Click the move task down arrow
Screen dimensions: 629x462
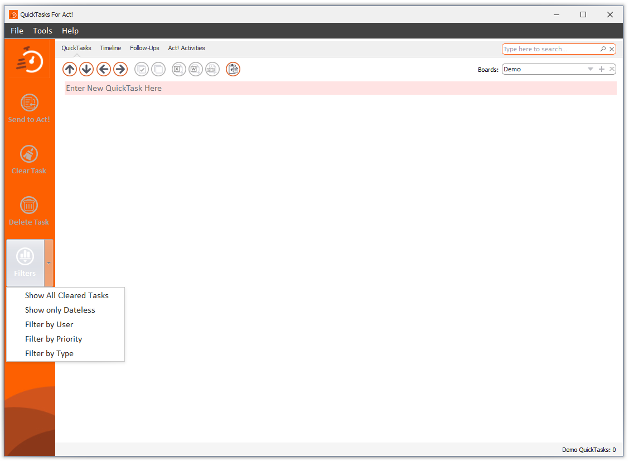point(86,69)
